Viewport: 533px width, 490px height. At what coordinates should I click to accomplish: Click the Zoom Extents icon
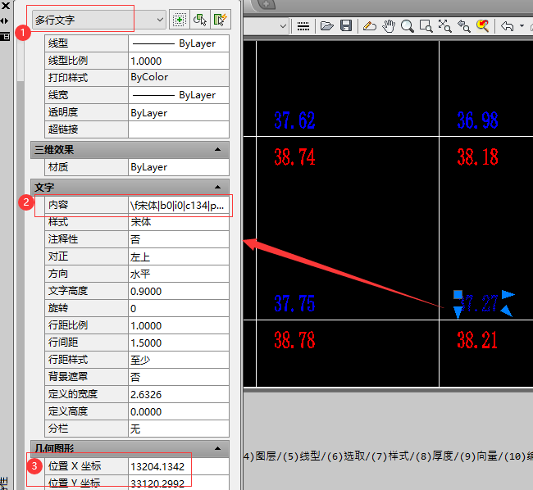(445, 25)
